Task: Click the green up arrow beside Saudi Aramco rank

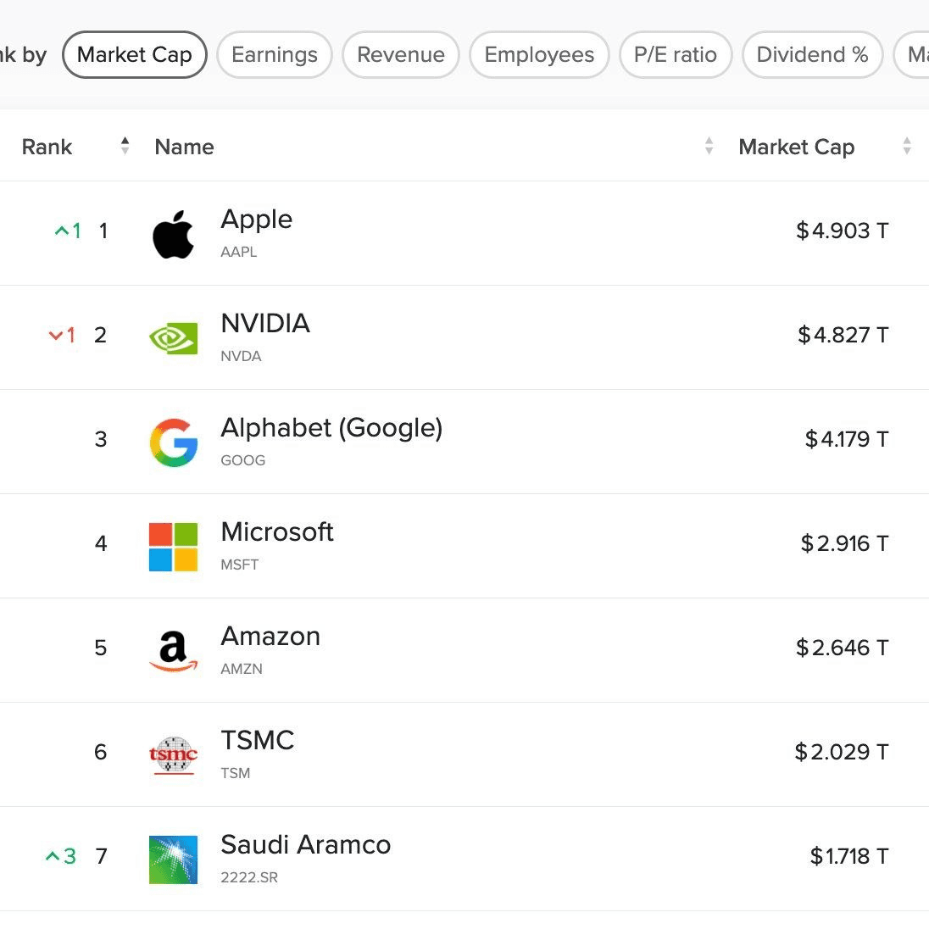Action: tap(53, 856)
